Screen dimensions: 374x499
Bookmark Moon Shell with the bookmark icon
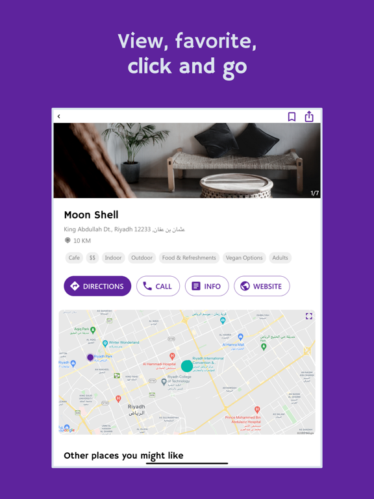pyautogui.click(x=292, y=117)
